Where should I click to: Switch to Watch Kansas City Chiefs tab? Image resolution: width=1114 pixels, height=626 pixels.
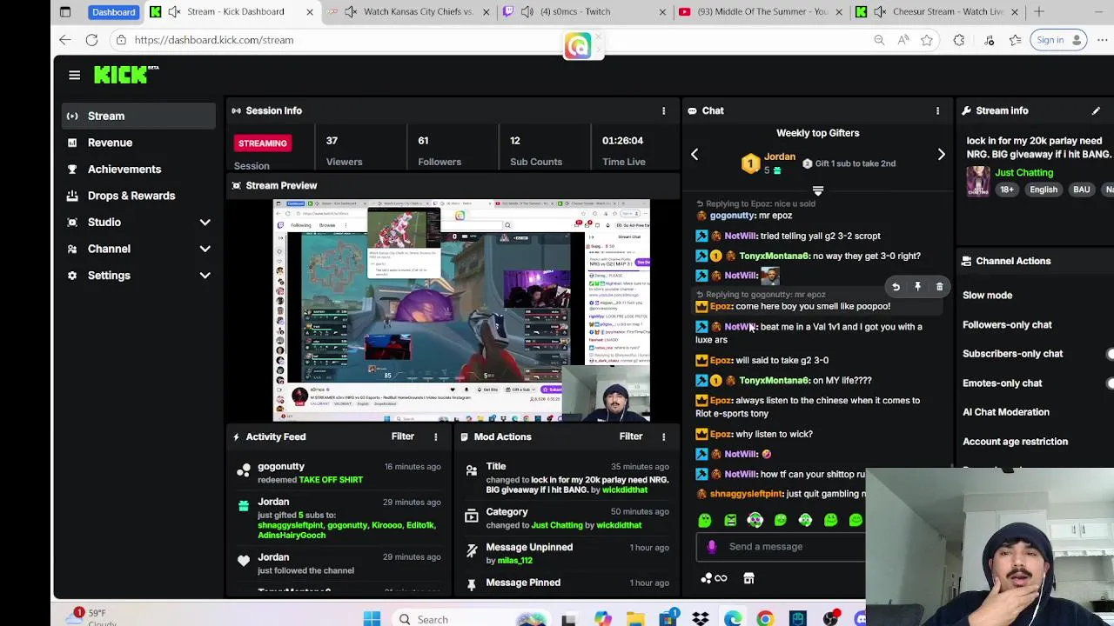coord(409,12)
